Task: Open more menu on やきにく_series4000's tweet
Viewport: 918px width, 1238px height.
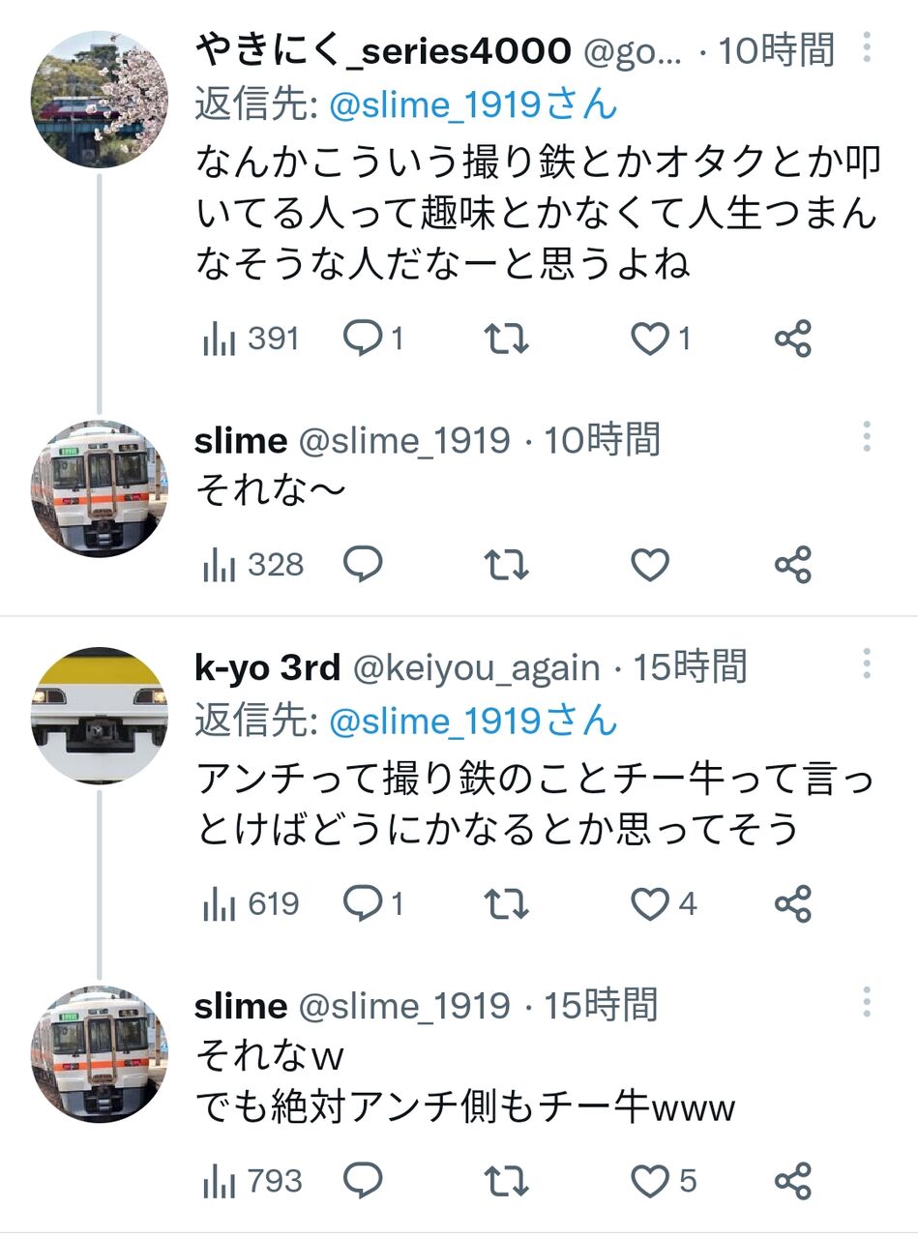Action: (x=867, y=46)
